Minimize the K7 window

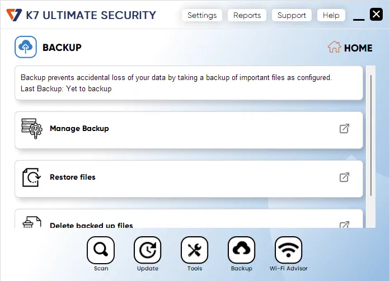point(359,18)
